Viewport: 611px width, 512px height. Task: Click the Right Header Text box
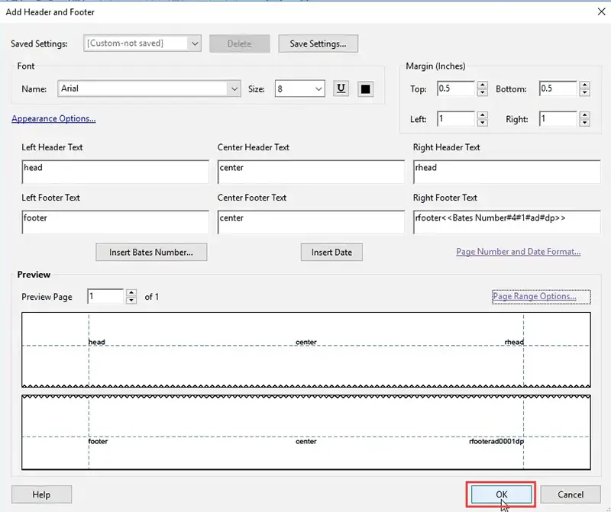[506, 172]
